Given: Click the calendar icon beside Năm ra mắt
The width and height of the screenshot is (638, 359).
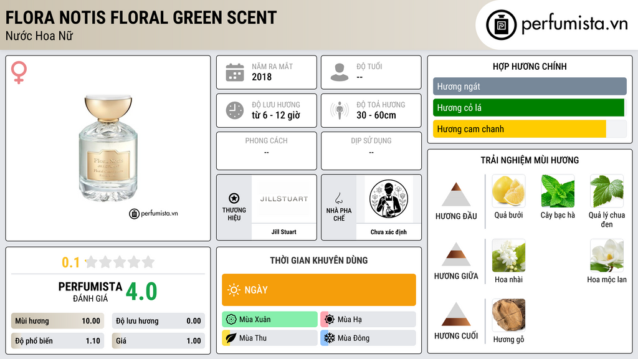Looking at the screenshot, I should point(235,72).
